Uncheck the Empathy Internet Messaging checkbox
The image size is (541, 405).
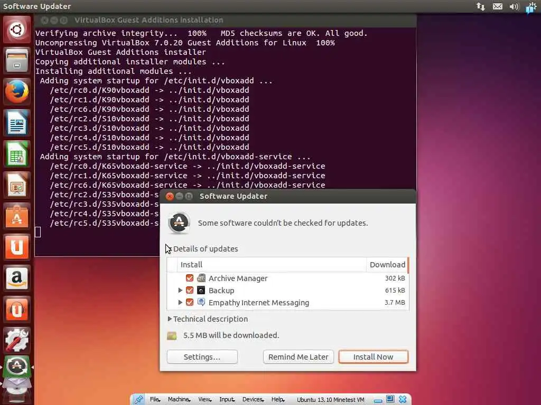(x=190, y=302)
